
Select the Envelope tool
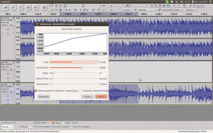tap(56, 6)
